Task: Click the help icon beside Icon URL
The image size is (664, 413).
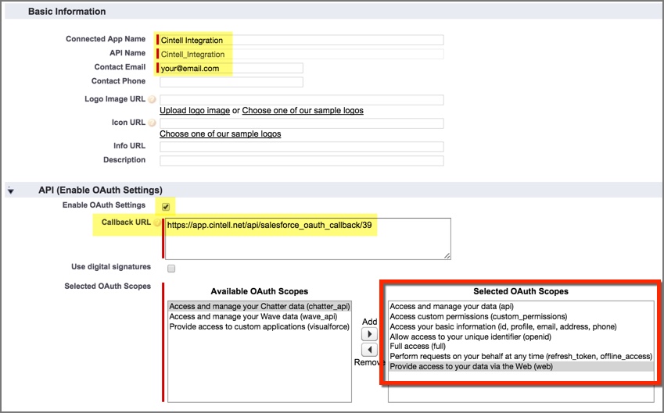Action: pyautogui.click(x=152, y=123)
